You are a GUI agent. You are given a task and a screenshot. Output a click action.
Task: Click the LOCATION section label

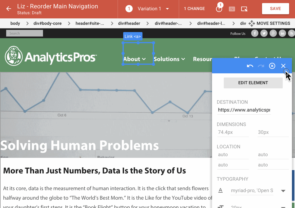click(229, 147)
